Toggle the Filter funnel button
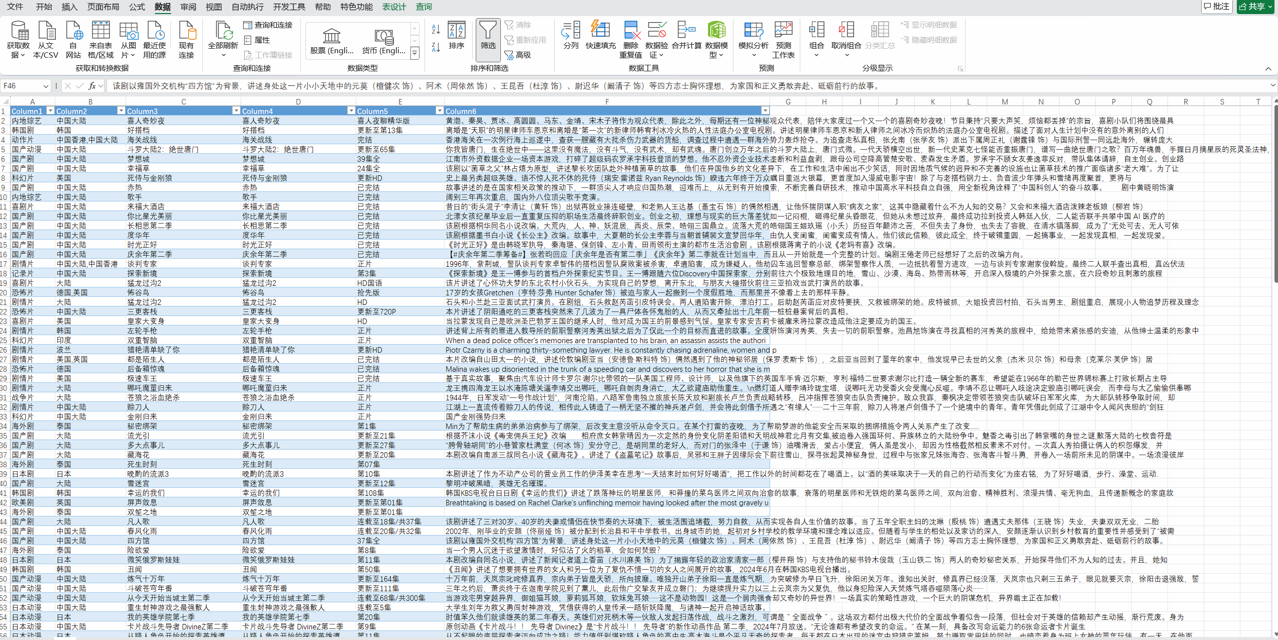The height and width of the screenshot is (640, 1278). pyautogui.click(x=488, y=35)
